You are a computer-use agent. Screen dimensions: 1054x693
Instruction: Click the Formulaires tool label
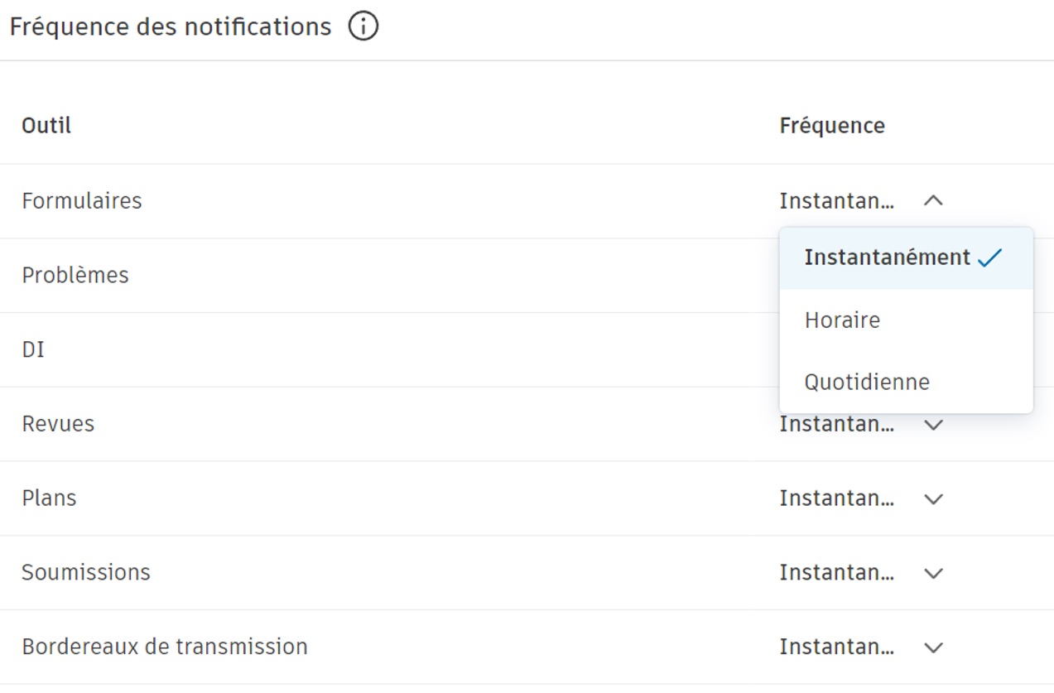[81, 200]
